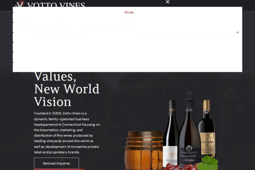Click the New World Vision heading text
Viewport: 255px width, 170px height.
(67, 95)
